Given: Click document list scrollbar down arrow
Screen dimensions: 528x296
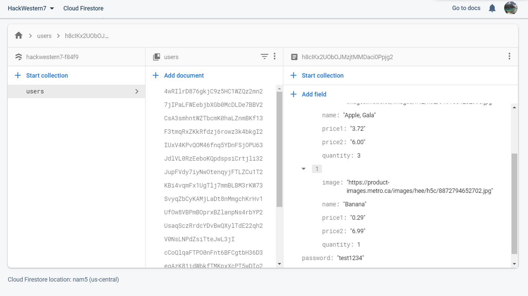Looking at the screenshot, I should point(279,264).
